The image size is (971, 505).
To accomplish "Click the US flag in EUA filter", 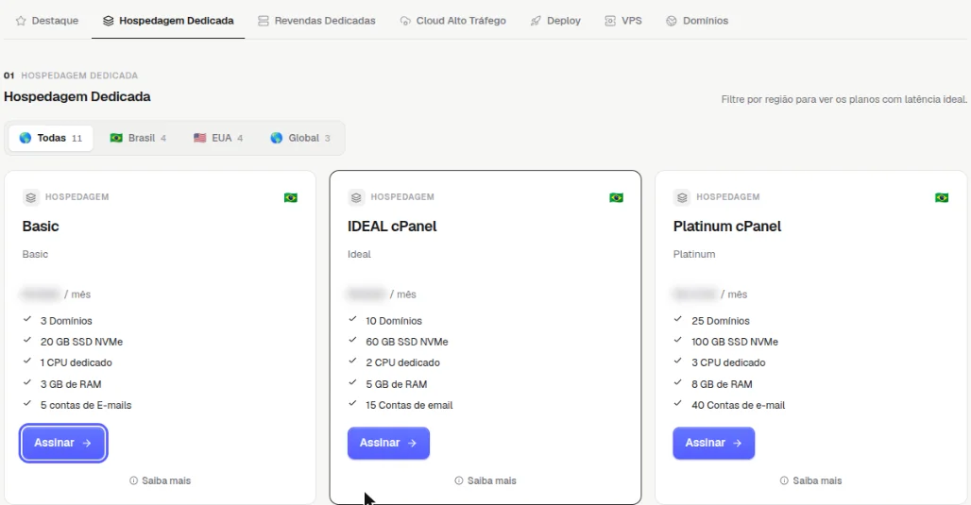I will coord(199,138).
